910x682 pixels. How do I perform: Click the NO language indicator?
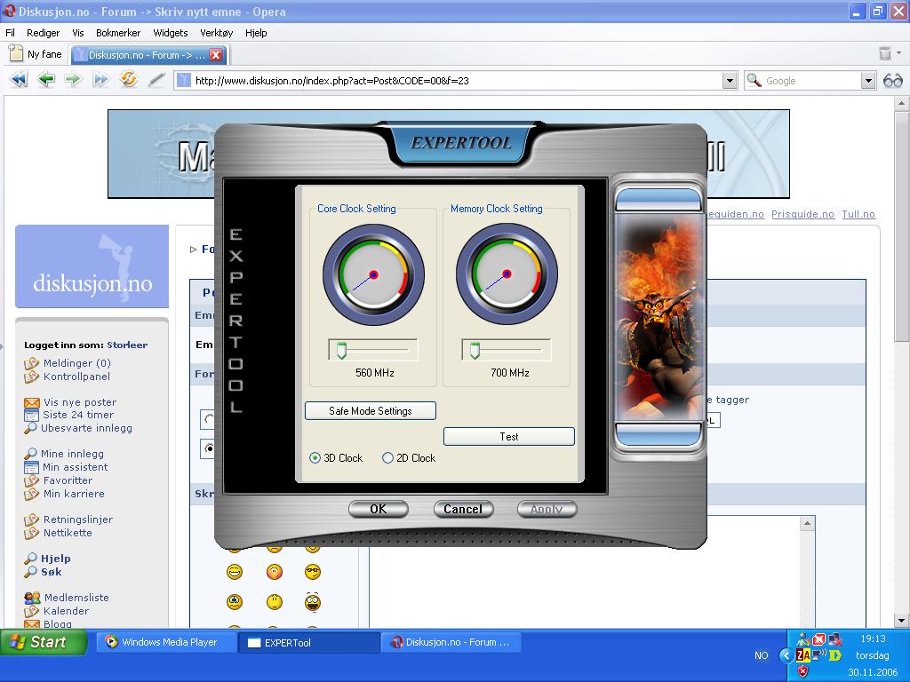pyautogui.click(x=761, y=655)
